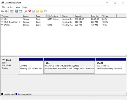Screen dimensions: 127x100
Task: Click the 100 % free cell
Action: tap(105, 22)
